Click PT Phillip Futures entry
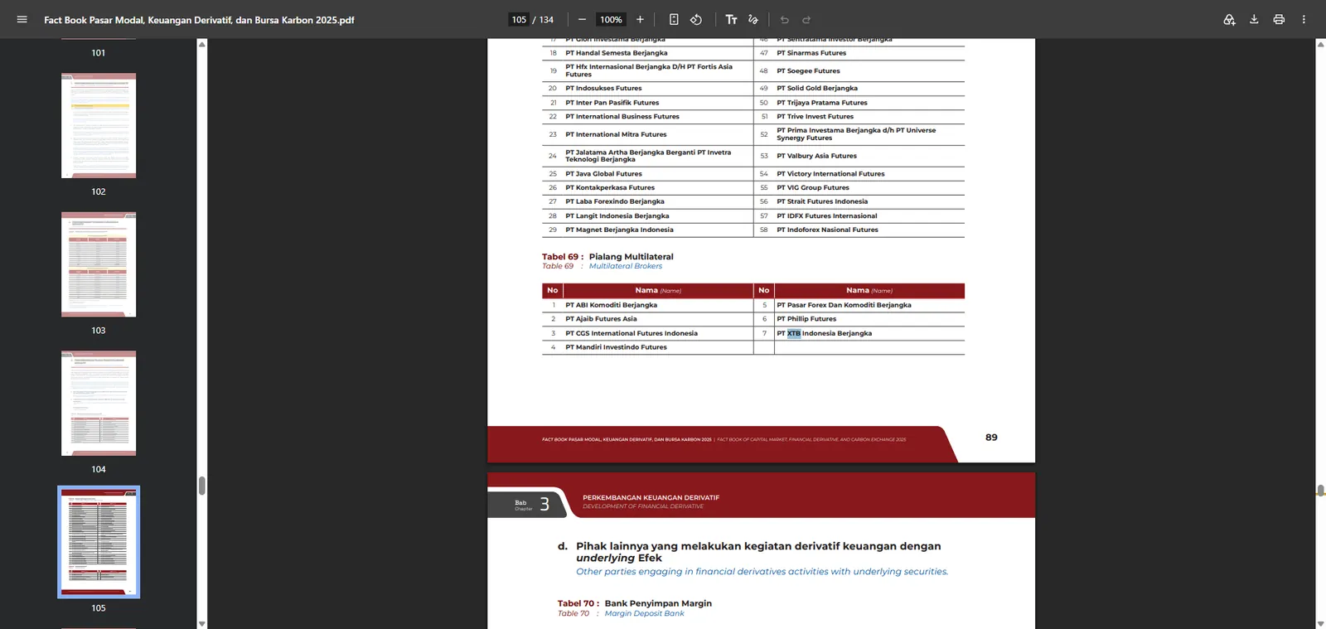Screen dimensions: 1326x629 coord(806,319)
